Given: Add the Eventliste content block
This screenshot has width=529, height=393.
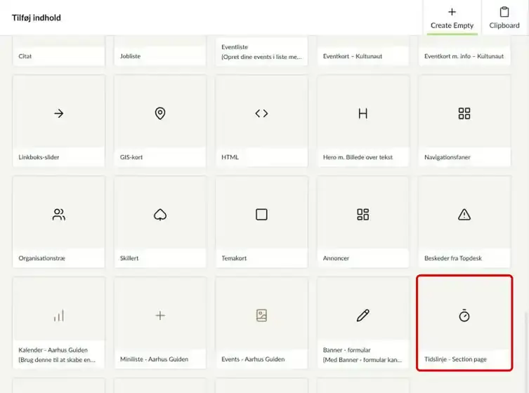Looking at the screenshot, I should pos(261,51).
